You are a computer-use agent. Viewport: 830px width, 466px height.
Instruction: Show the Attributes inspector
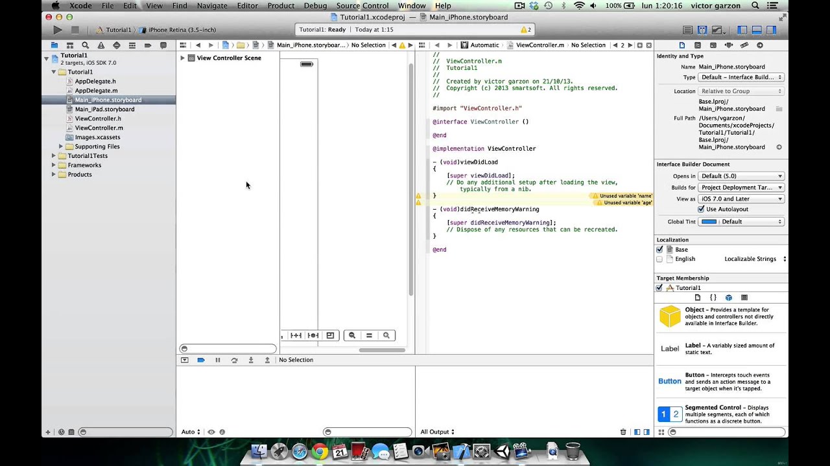tap(729, 45)
